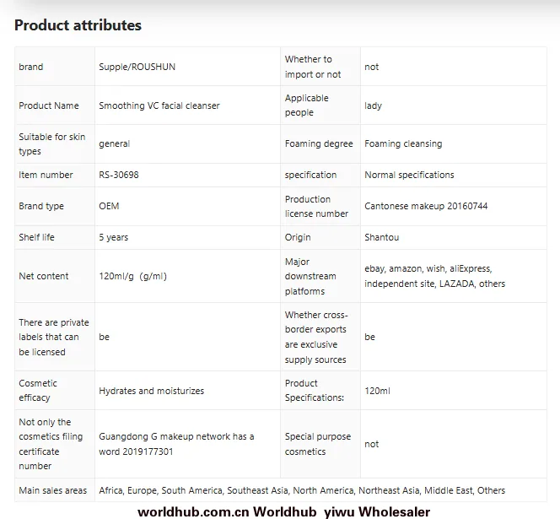Select the Supple/ROUSHUN brand value
Image resolution: width=560 pixels, height=519 pixels.
[x=137, y=67]
